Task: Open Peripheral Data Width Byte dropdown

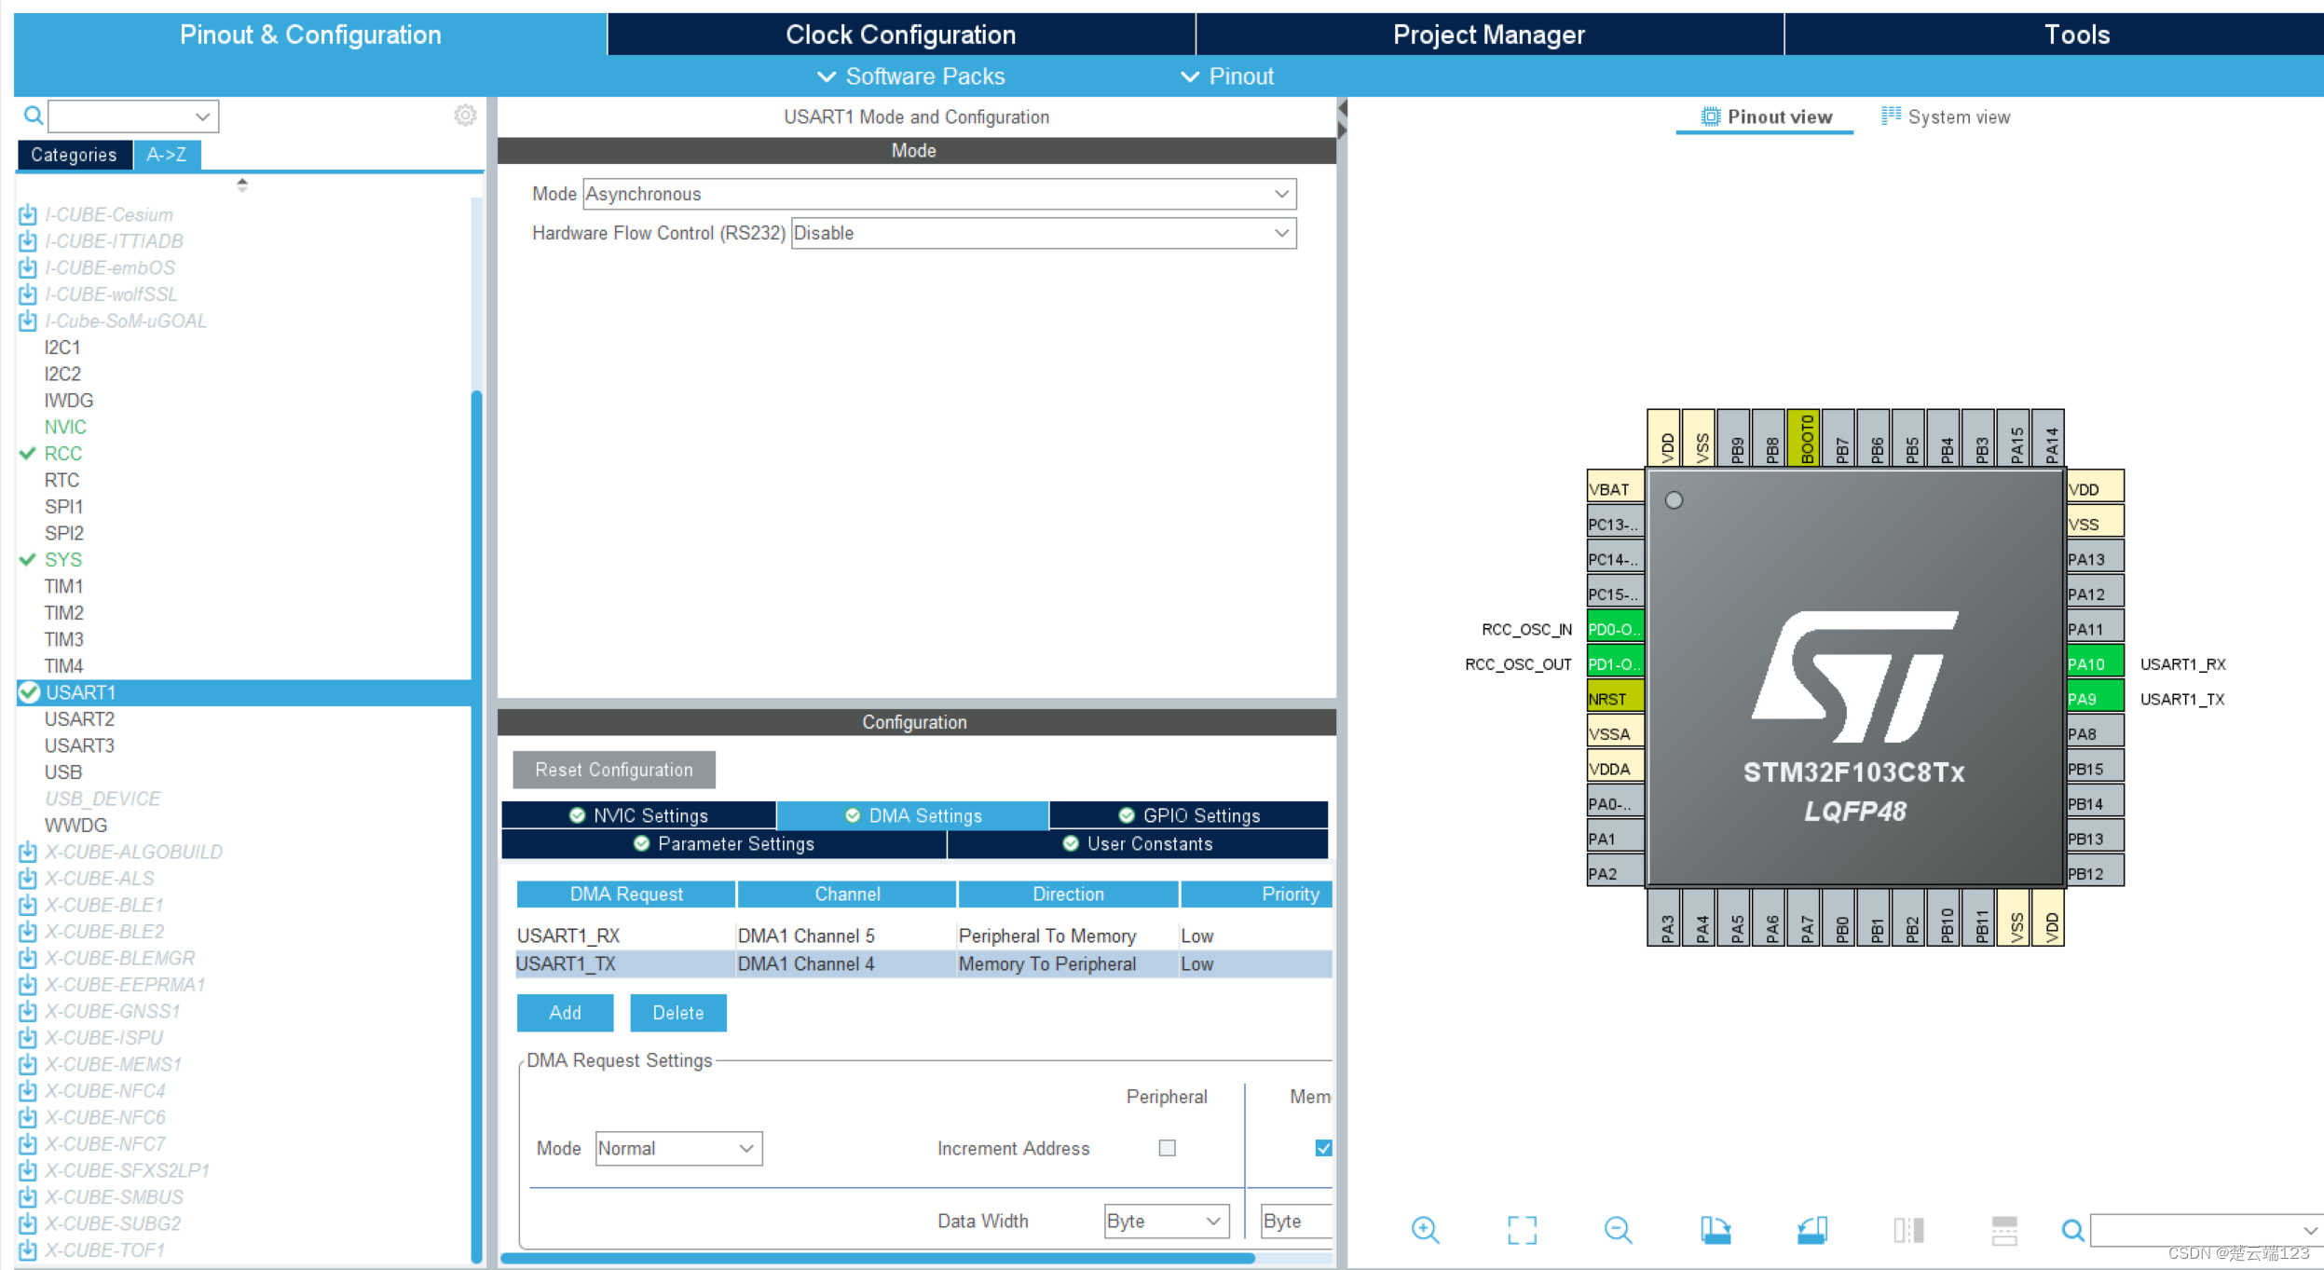Action: tap(1167, 1221)
